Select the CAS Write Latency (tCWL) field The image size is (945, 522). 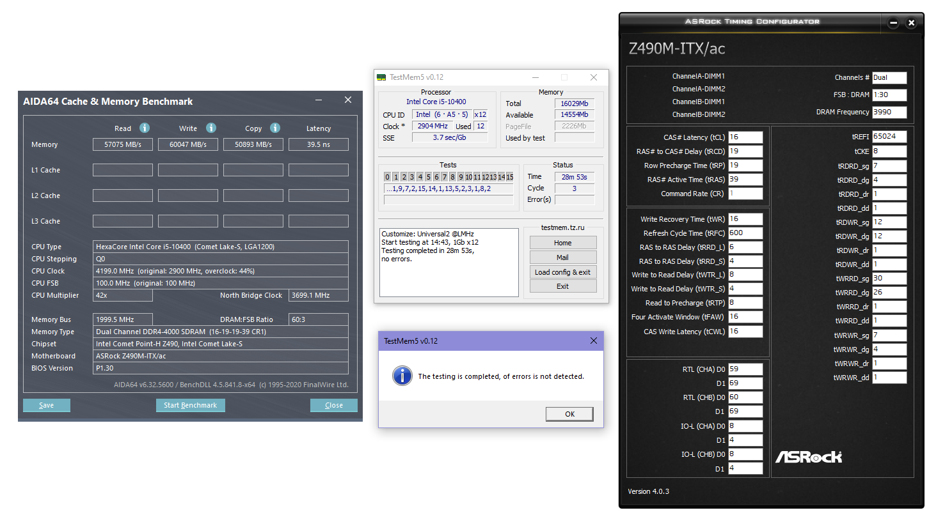coord(745,332)
